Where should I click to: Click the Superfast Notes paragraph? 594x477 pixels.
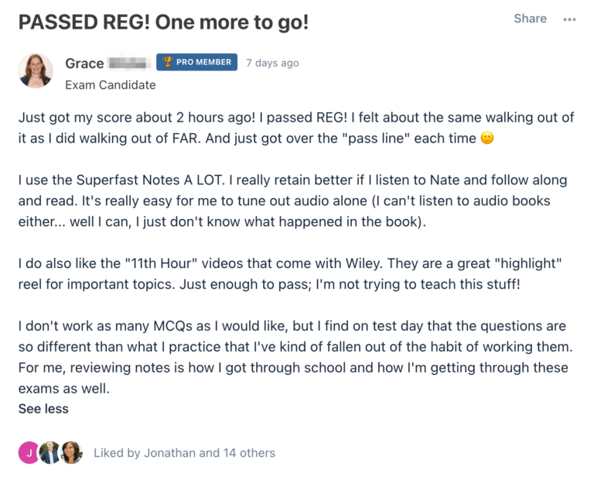click(292, 201)
